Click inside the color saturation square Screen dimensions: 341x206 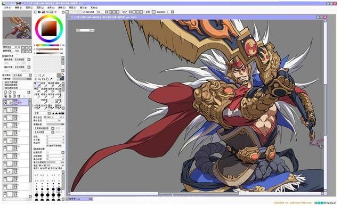point(49,28)
